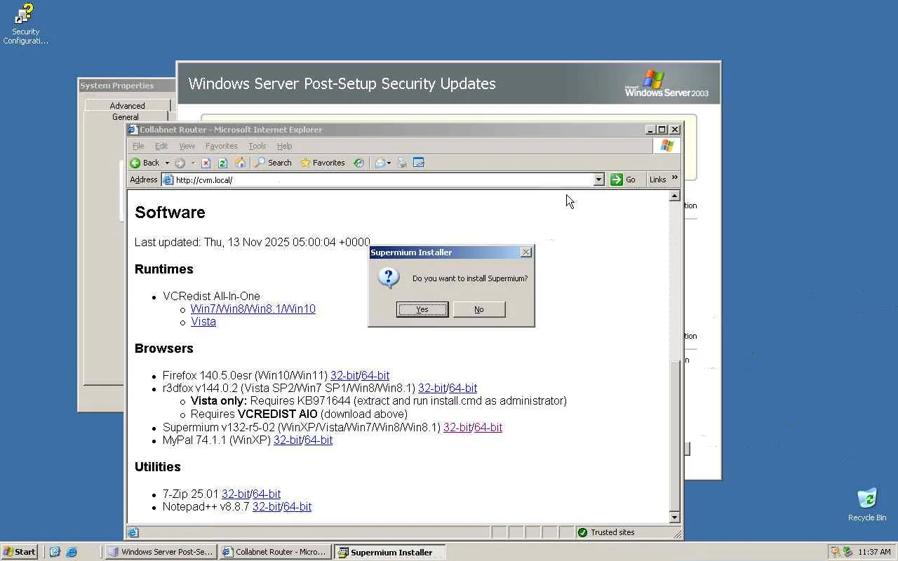Download Notepad++ v8.8.7 64-bit
This screenshot has width=898, height=561.
coord(297,507)
